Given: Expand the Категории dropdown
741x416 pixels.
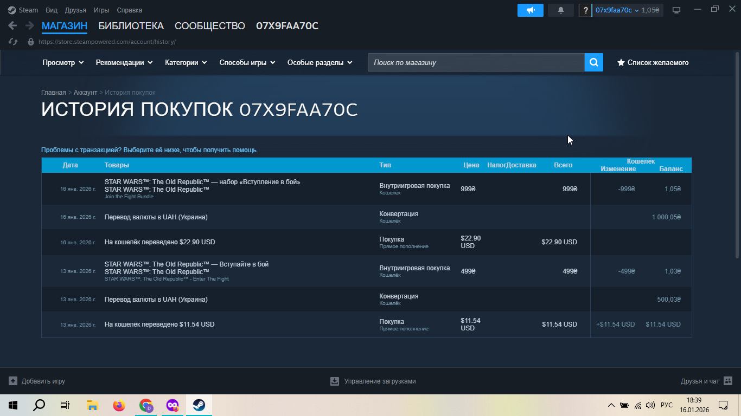Looking at the screenshot, I should tap(186, 62).
